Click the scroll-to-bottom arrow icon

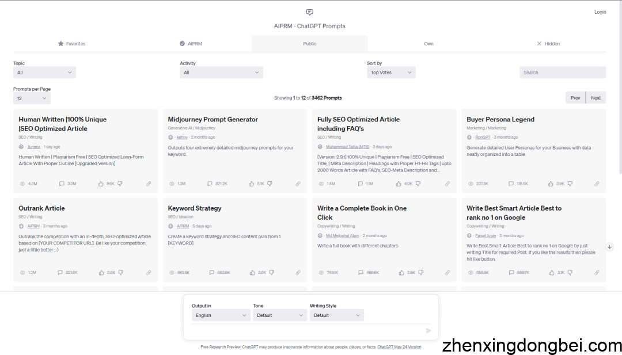click(610, 247)
